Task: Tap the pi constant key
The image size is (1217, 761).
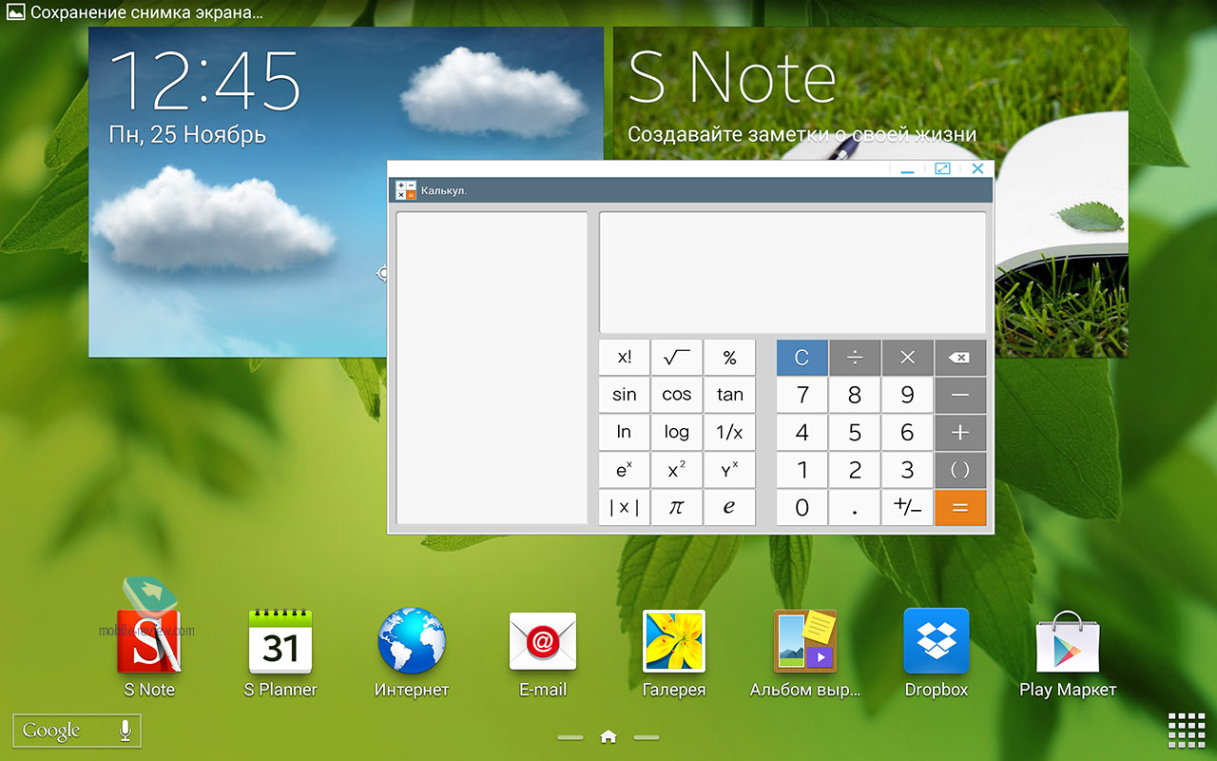Action: pos(677,508)
